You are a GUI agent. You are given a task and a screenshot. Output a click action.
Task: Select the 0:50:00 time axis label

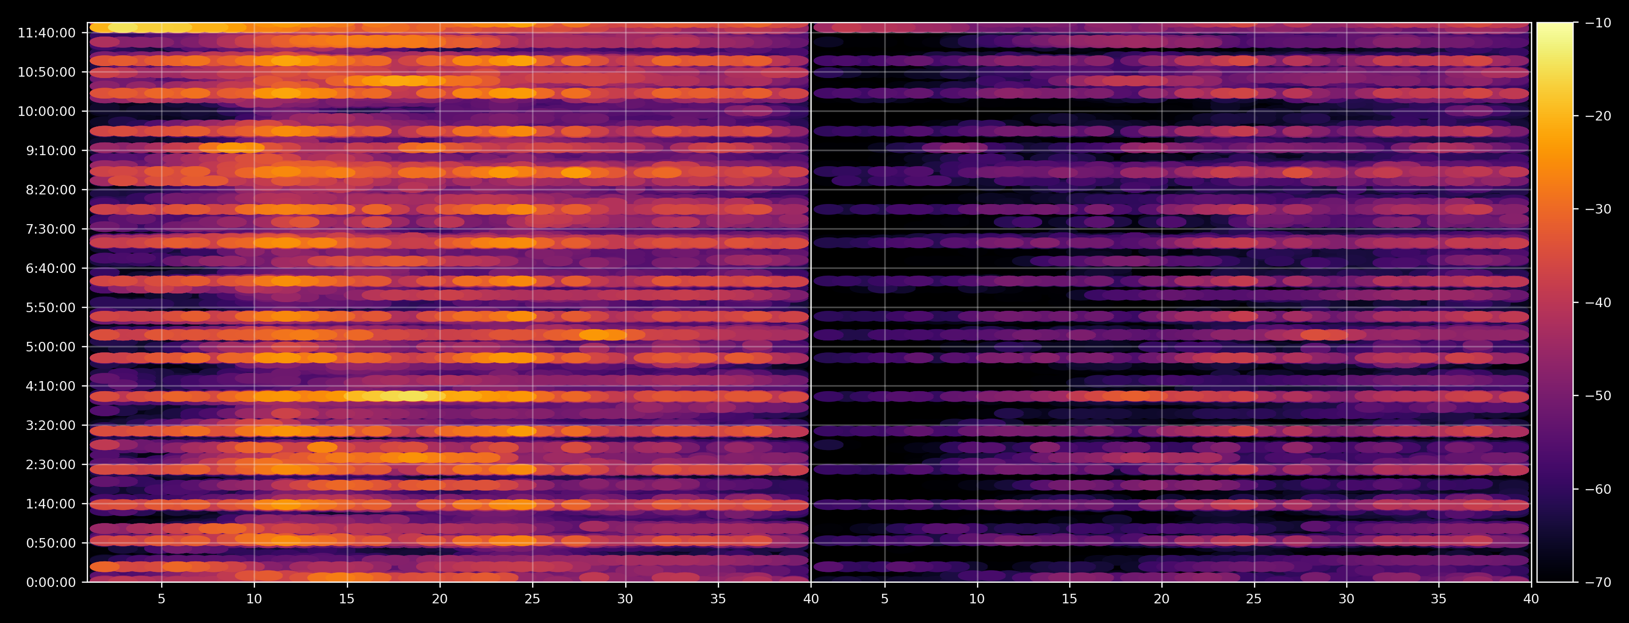pyautogui.click(x=51, y=543)
